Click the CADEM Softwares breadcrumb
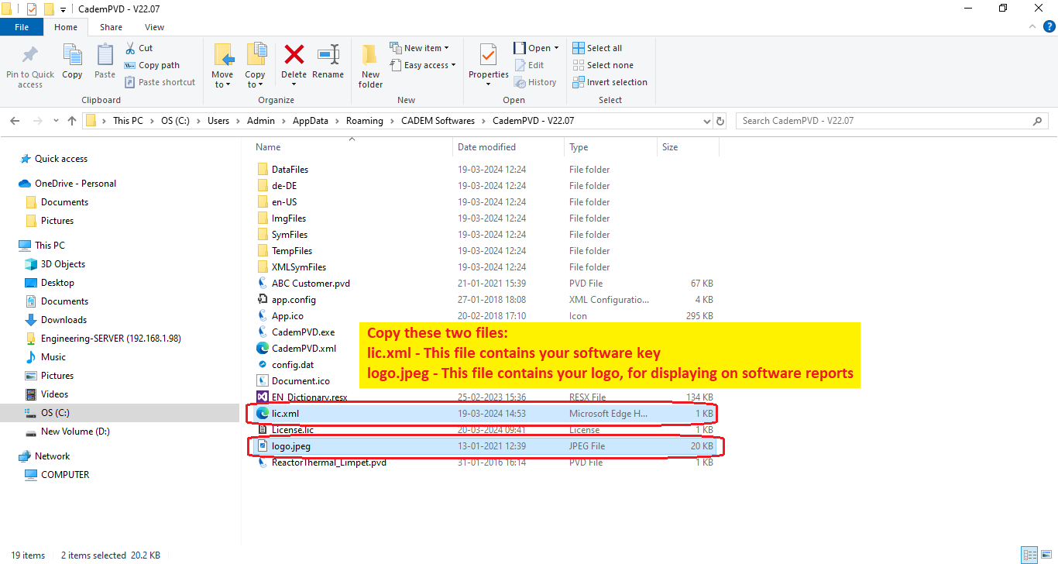Screen dimensions: 1058x564 [439, 121]
